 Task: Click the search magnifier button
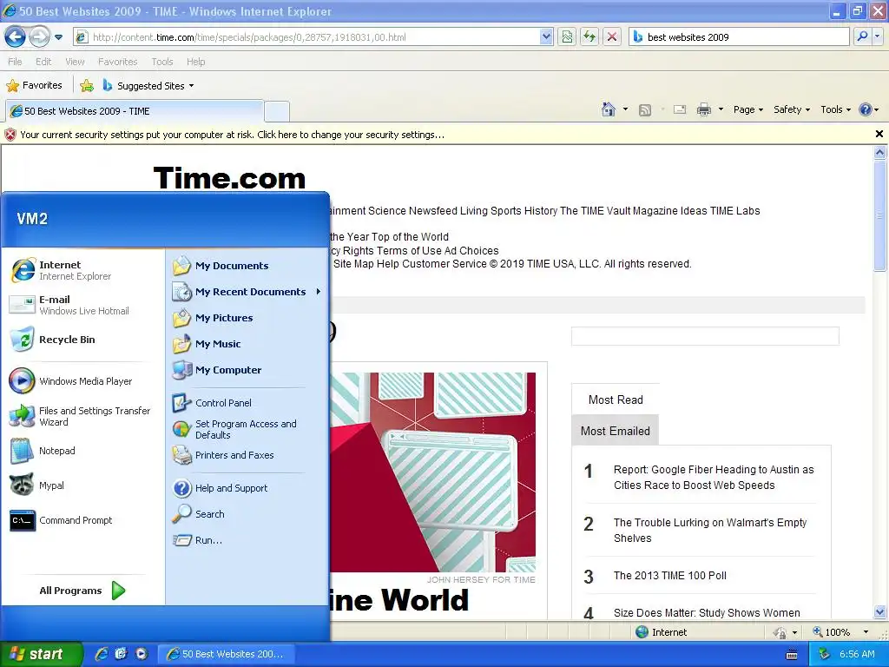click(862, 37)
